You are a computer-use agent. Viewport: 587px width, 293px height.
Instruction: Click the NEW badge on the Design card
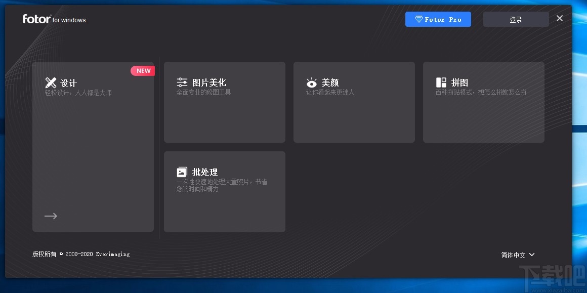pyautogui.click(x=143, y=70)
